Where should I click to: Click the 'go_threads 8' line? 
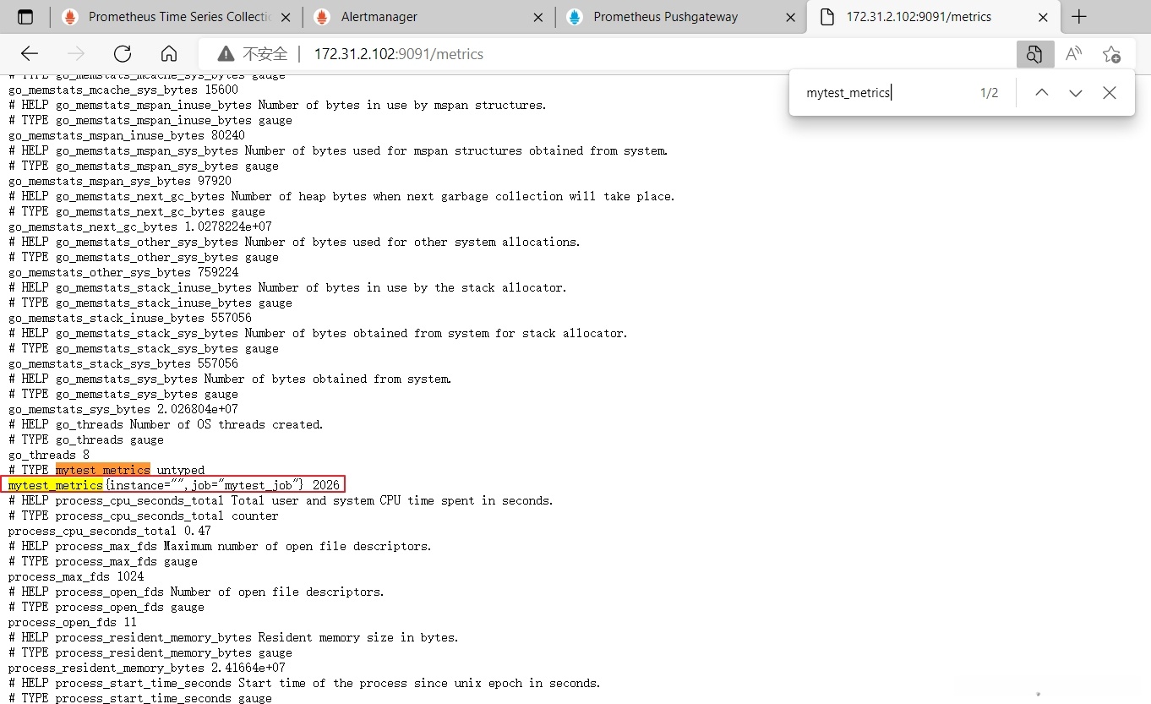(x=49, y=455)
